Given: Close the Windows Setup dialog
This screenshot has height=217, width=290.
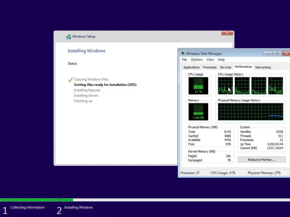Looking at the screenshot, I should pos(227,33).
